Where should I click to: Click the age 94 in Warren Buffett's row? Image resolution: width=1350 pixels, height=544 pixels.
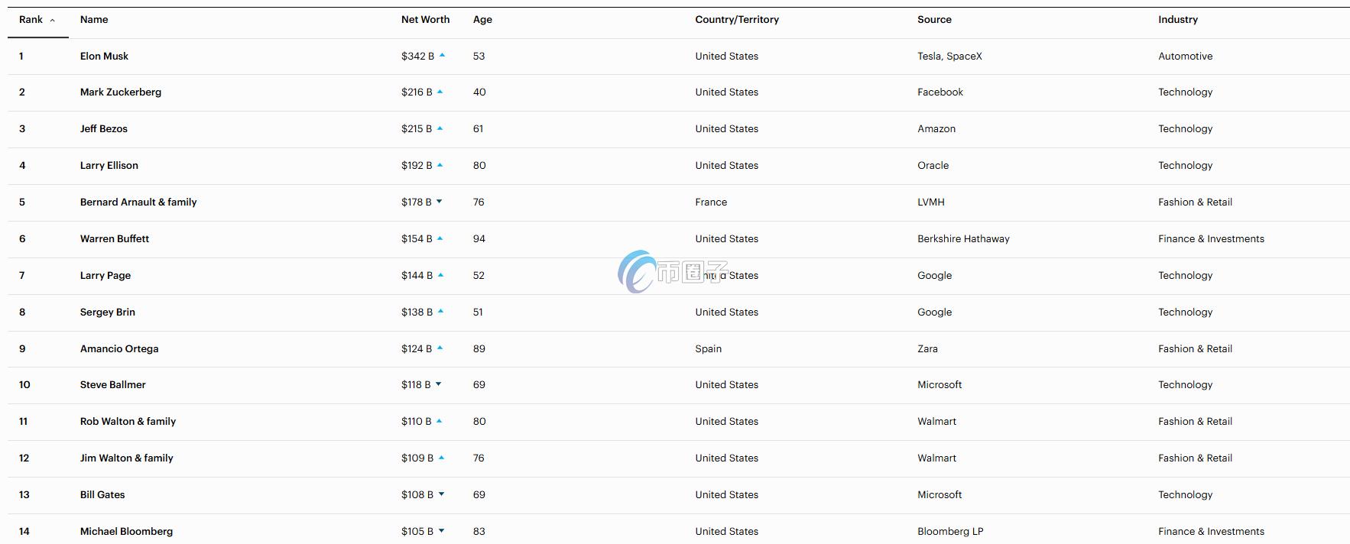point(479,239)
